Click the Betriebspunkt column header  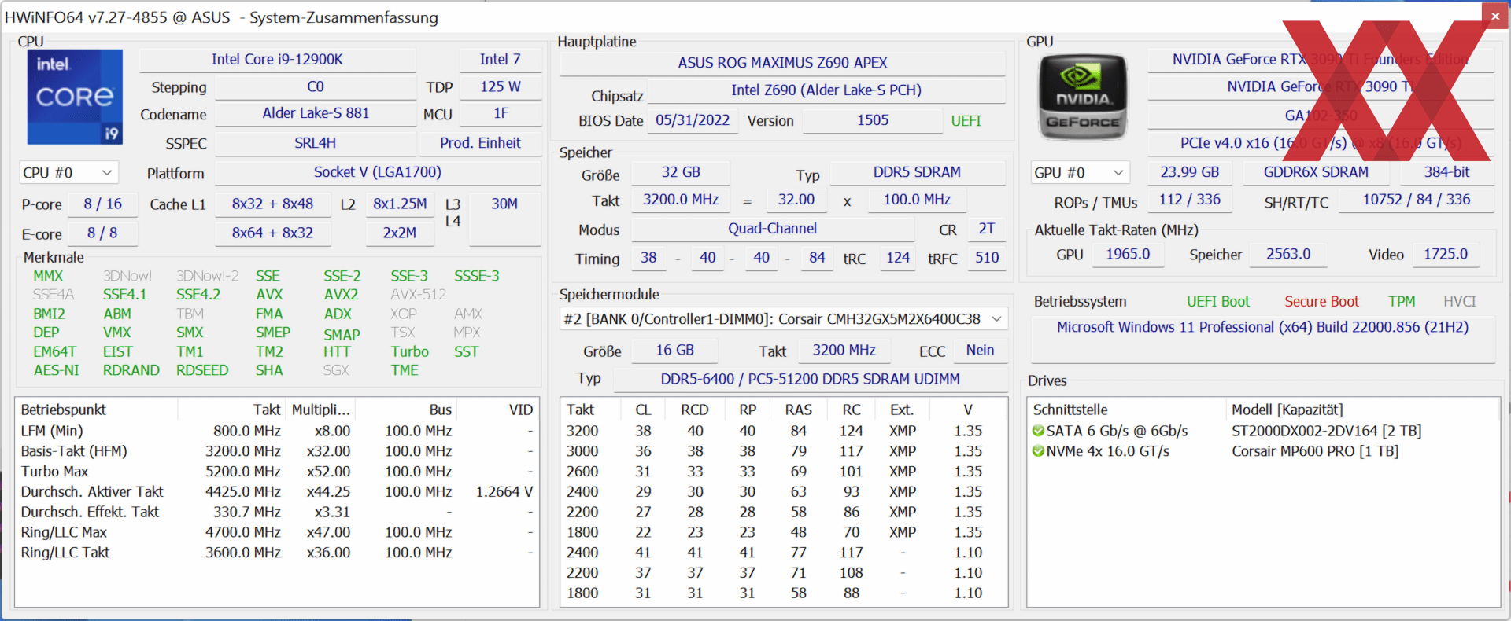pyautogui.click(x=97, y=410)
